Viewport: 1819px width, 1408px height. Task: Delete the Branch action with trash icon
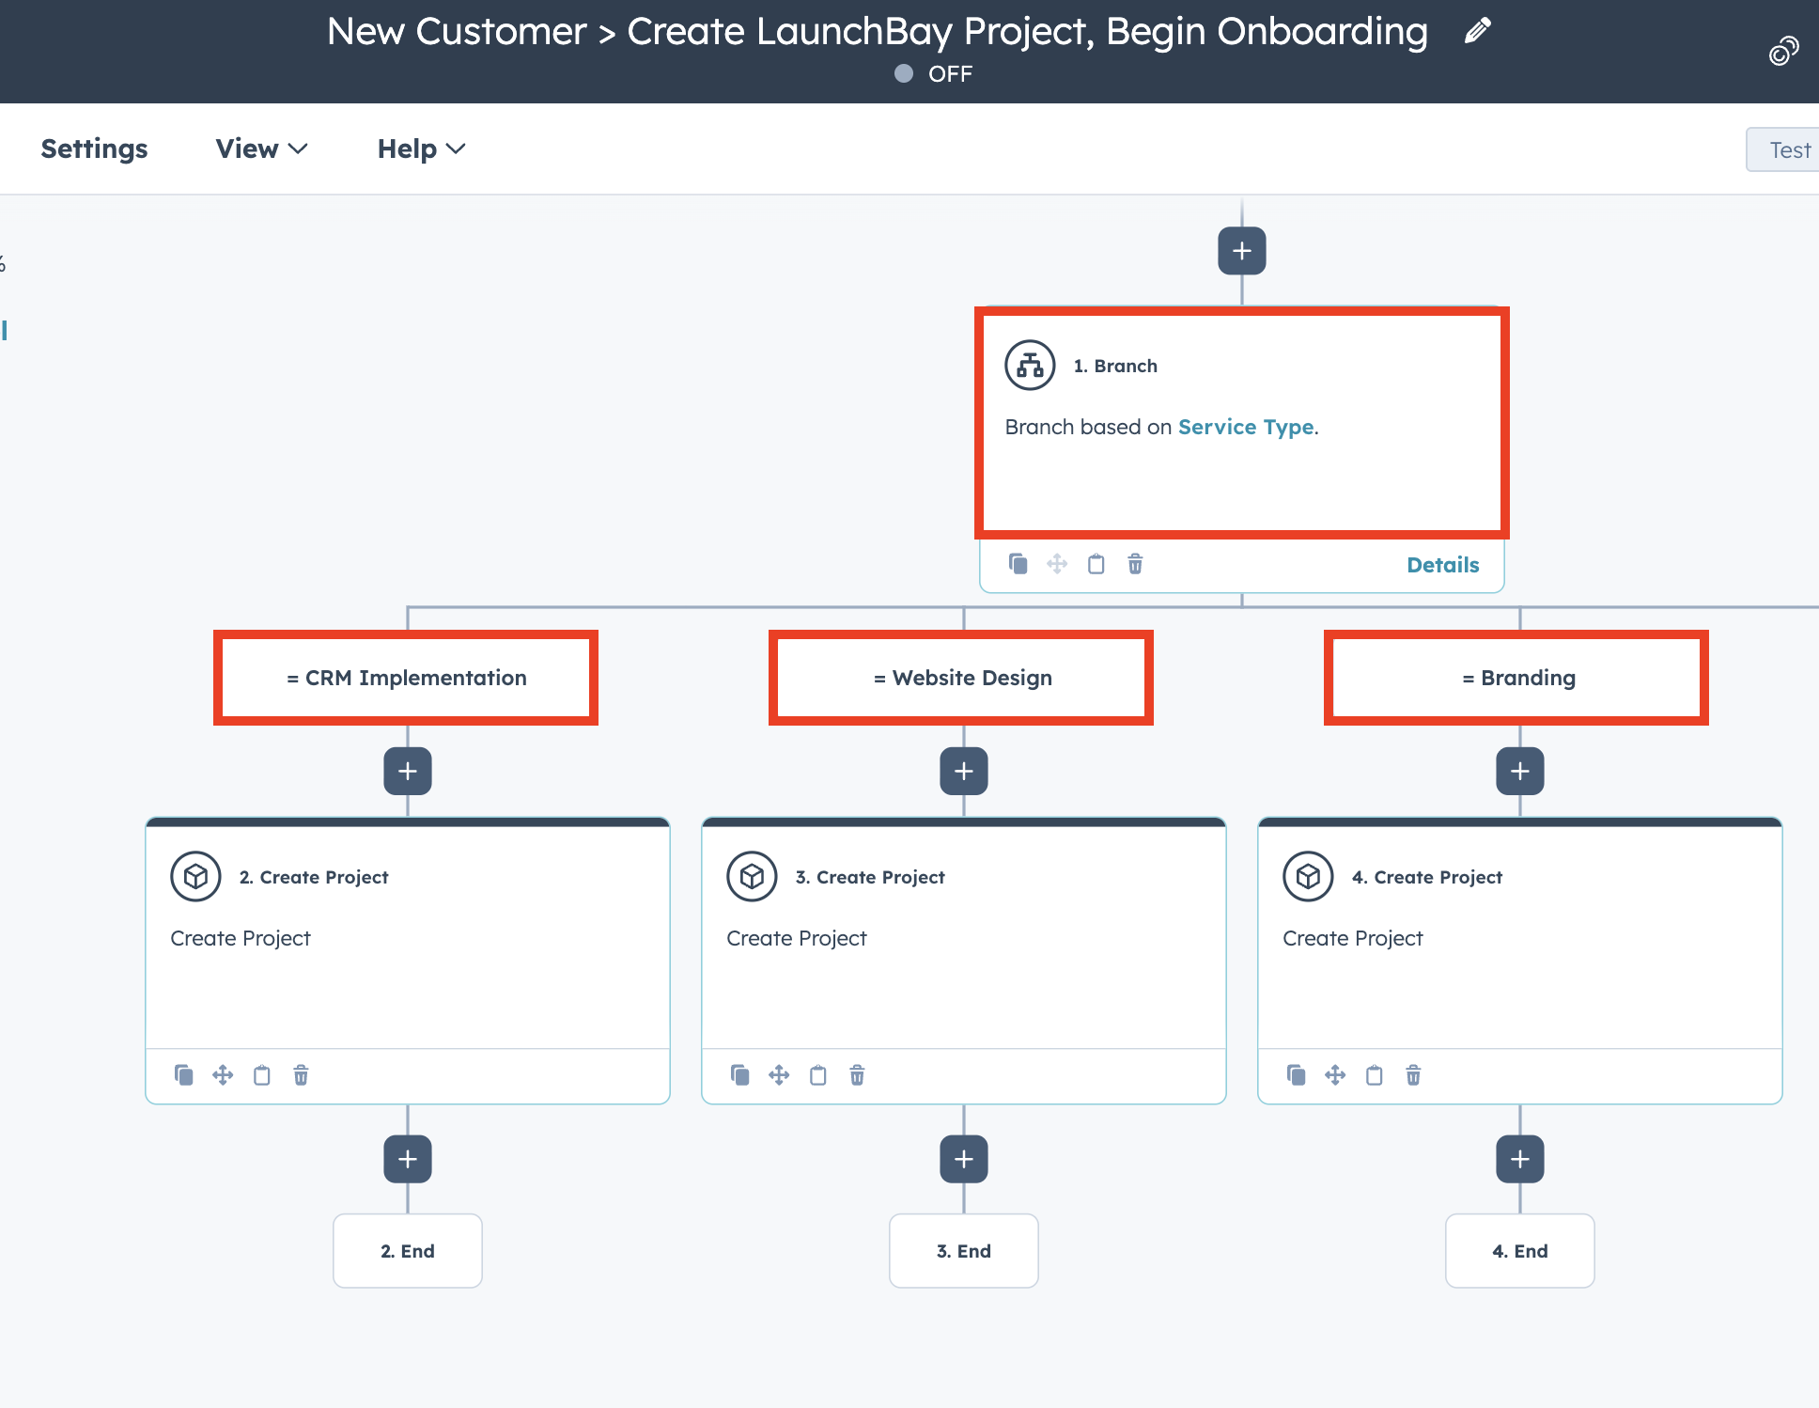1135,564
